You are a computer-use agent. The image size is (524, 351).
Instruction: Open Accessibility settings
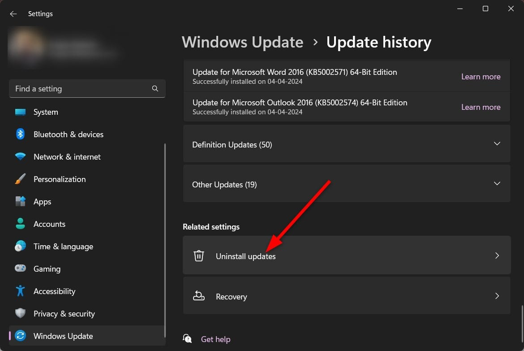point(87,291)
